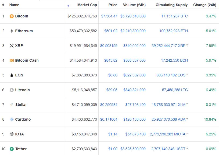This screenshot has height=155, width=219.
Task: Click the Stellar rocket icon
Action: point(12,105)
